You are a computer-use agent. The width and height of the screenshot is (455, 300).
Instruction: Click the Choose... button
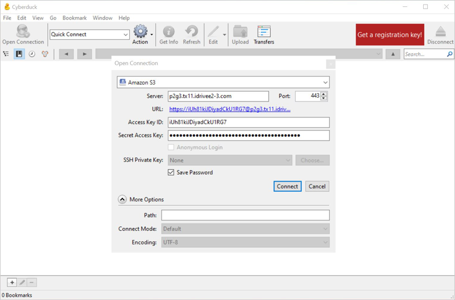[312, 160]
